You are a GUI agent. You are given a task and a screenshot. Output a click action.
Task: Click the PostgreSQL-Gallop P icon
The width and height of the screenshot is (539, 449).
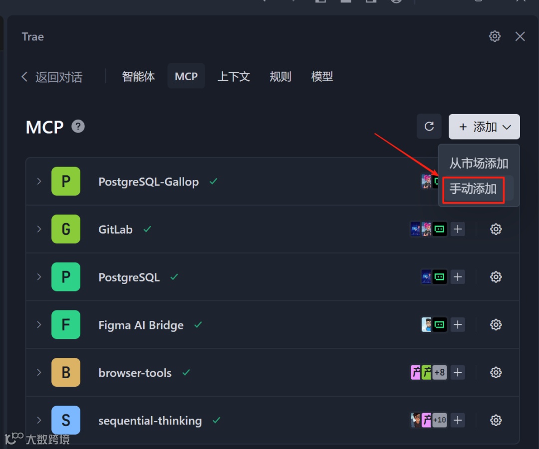pos(66,181)
